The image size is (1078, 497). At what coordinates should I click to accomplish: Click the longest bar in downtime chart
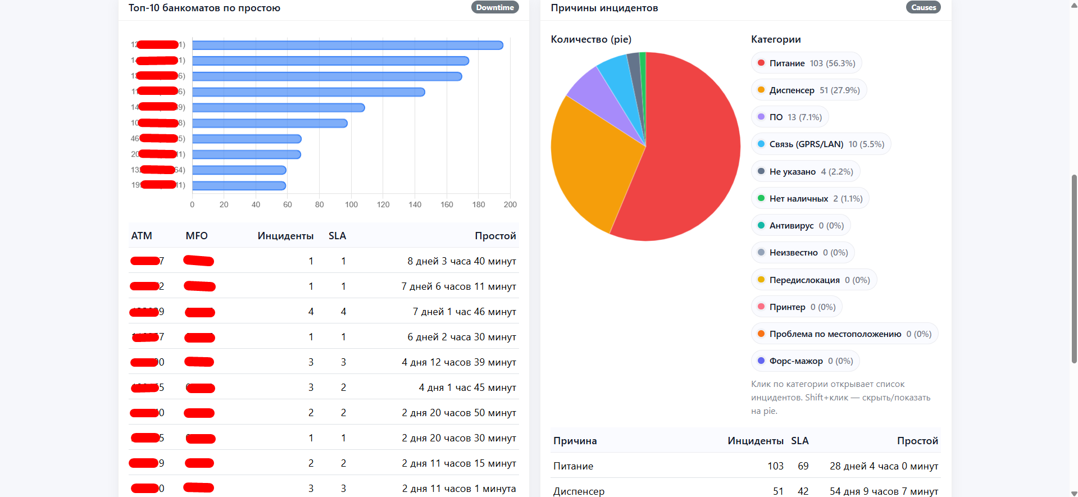[347, 45]
